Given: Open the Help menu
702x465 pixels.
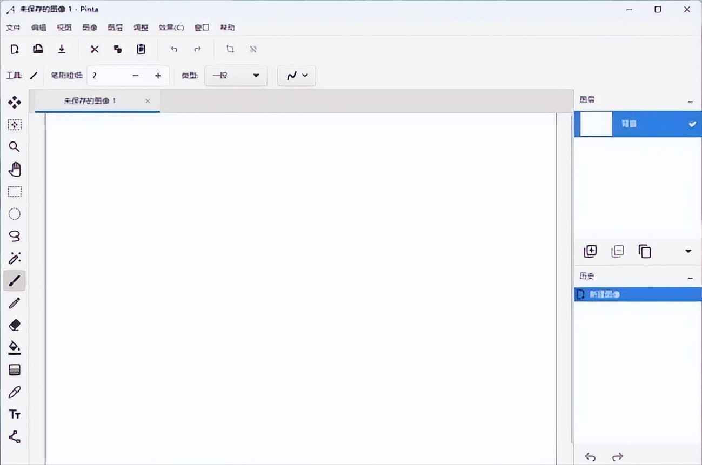Looking at the screenshot, I should click(x=228, y=28).
